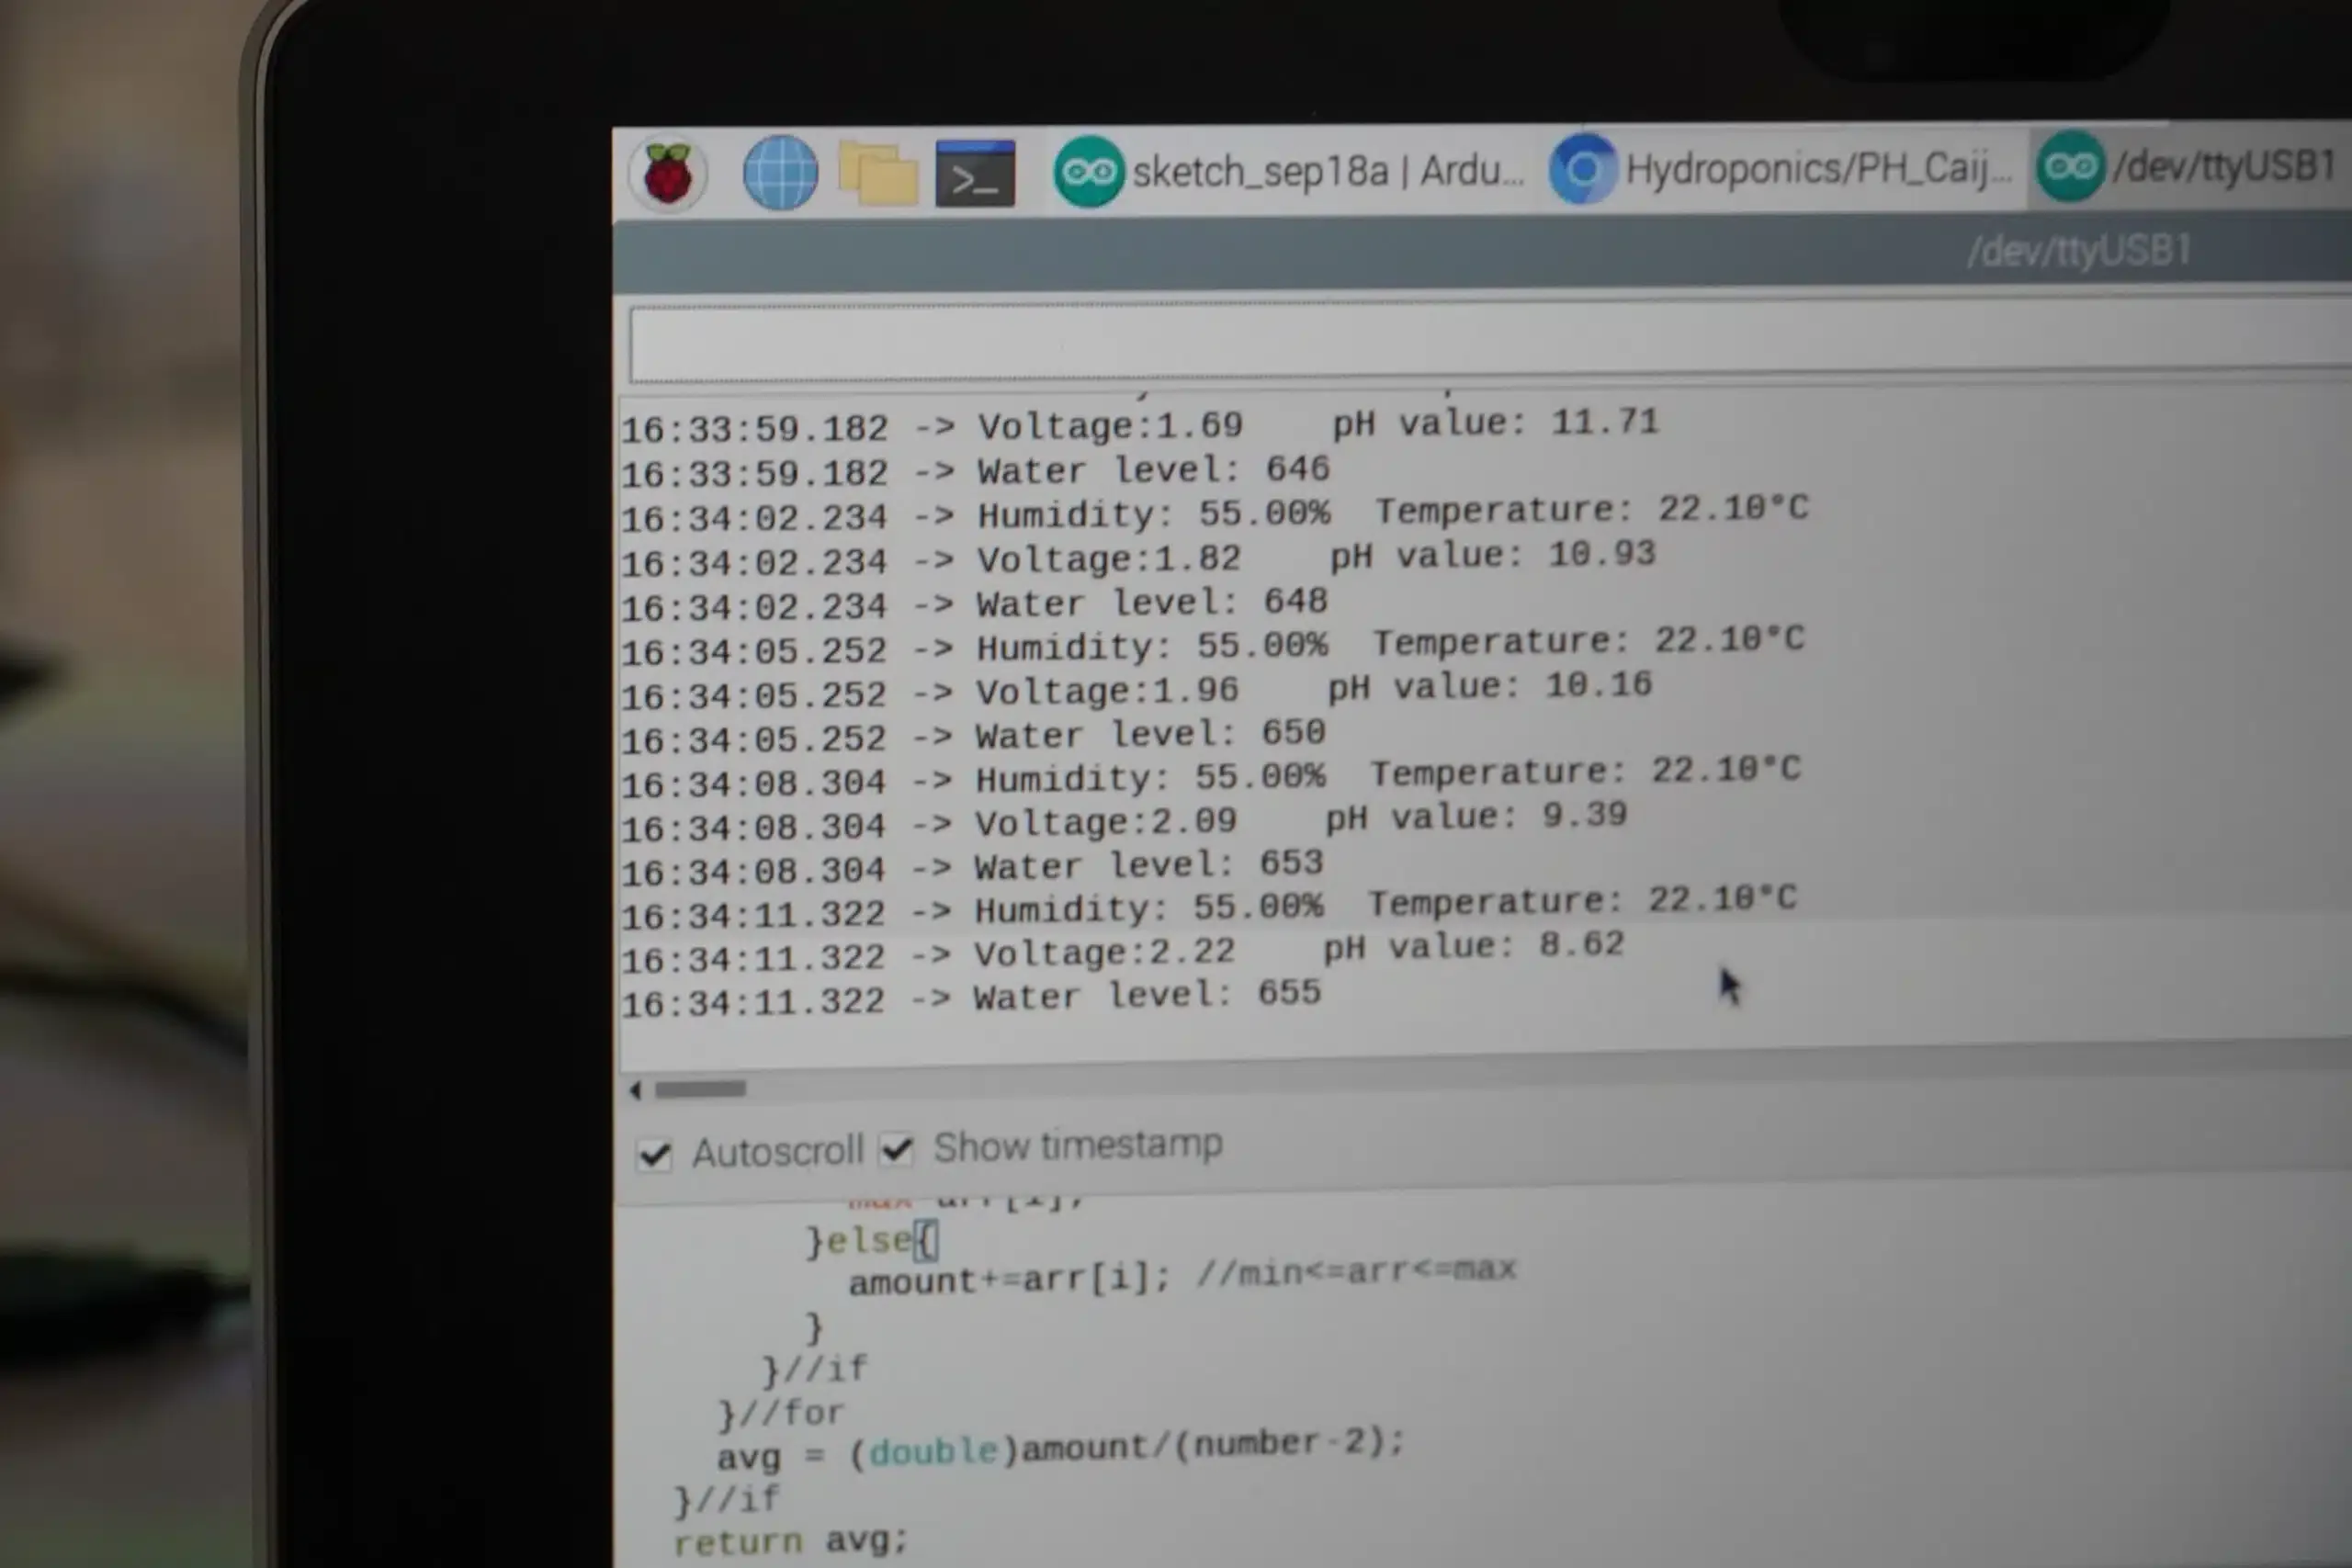Open a terminal window
2352x1568 pixels.
coord(975,172)
